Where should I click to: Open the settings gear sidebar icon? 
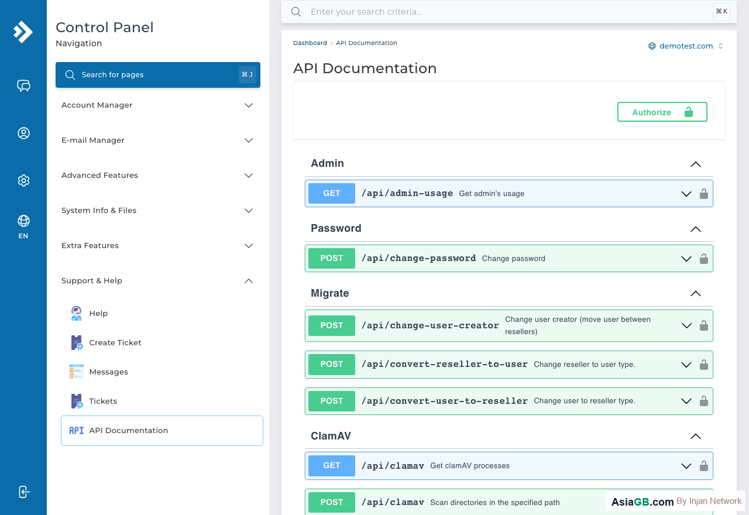[x=23, y=180]
